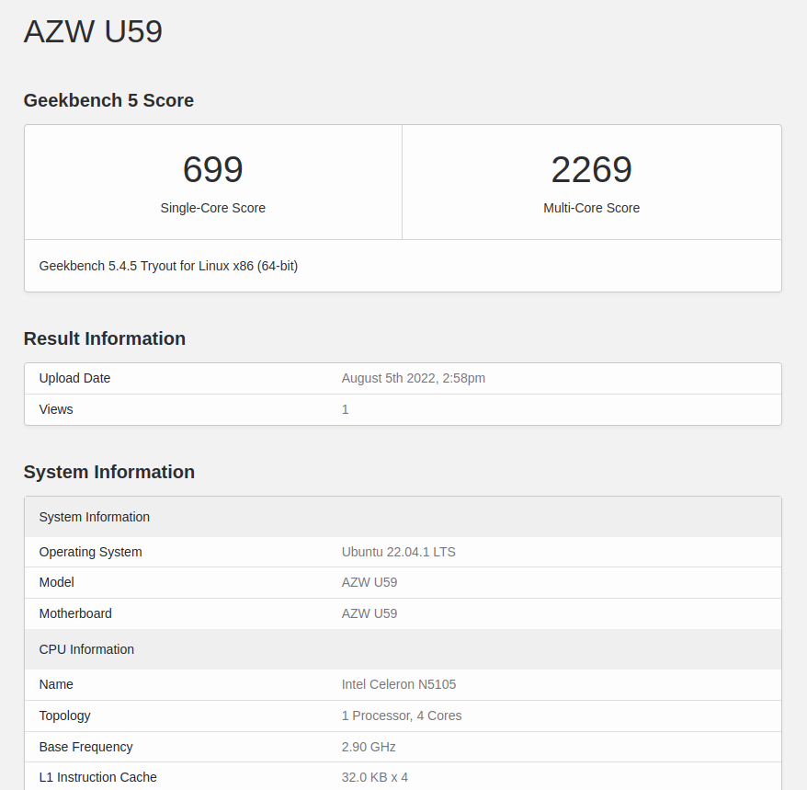
Task: Click the 'CPU Information' table header row
Action: tap(403, 649)
